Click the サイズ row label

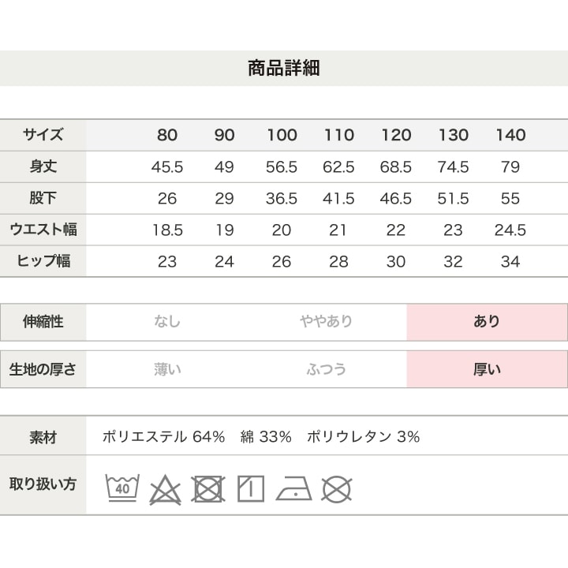(x=43, y=135)
